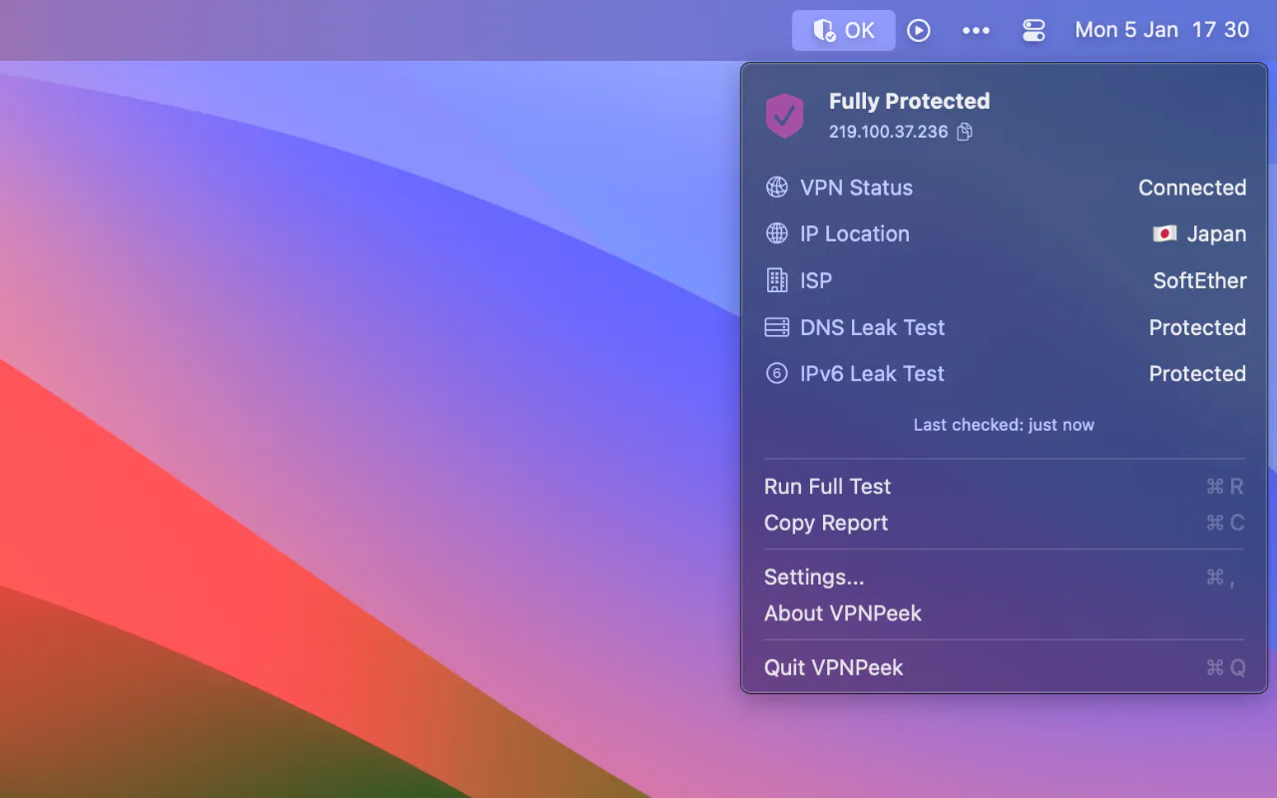Click the IPv6 Leak Test circled-six icon

coord(776,373)
